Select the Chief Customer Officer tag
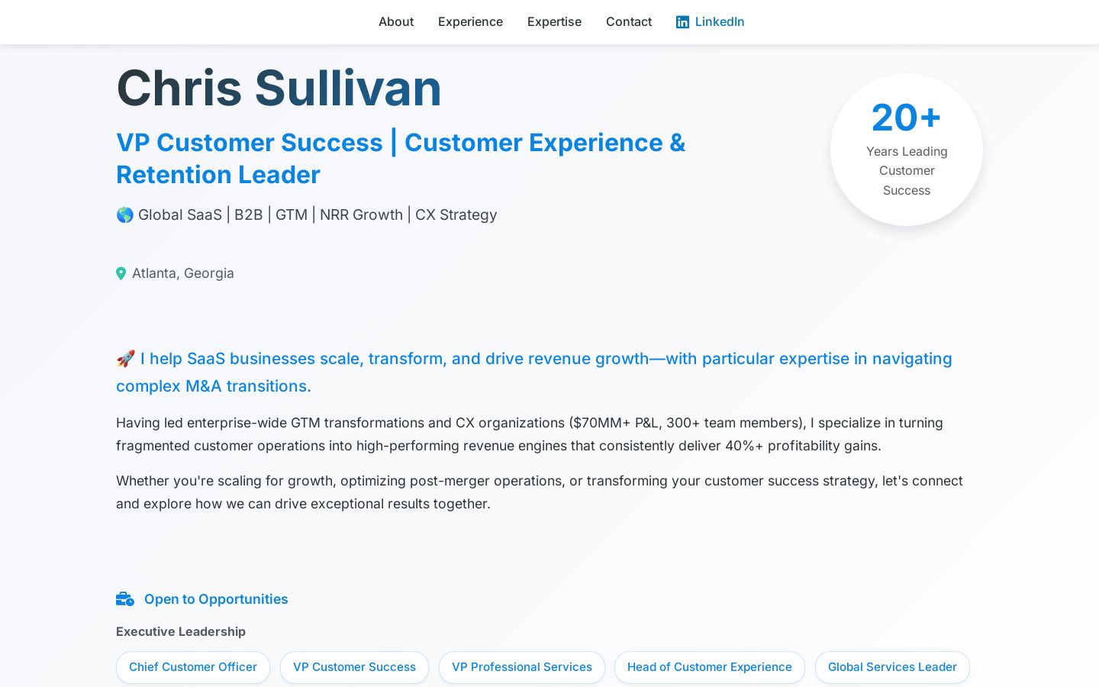1099x687 pixels. tap(193, 667)
